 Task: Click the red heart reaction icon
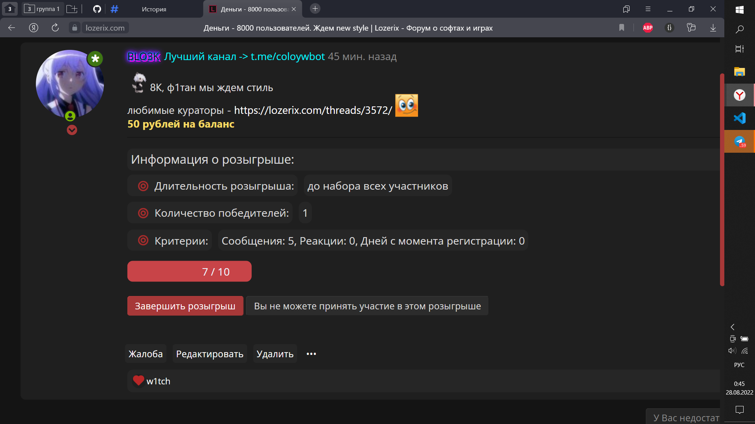(138, 380)
